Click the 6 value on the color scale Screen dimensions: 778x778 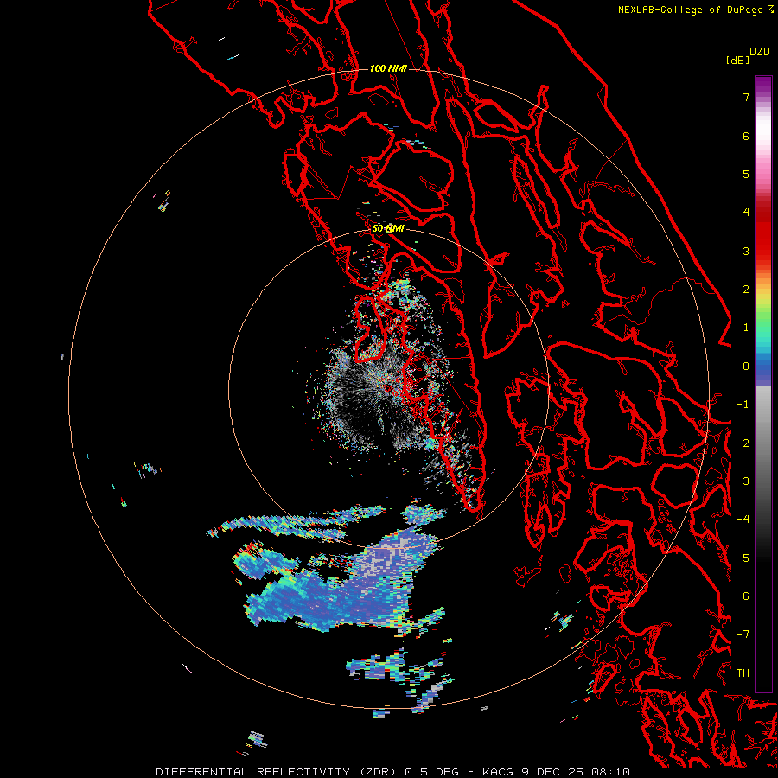(746, 136)
